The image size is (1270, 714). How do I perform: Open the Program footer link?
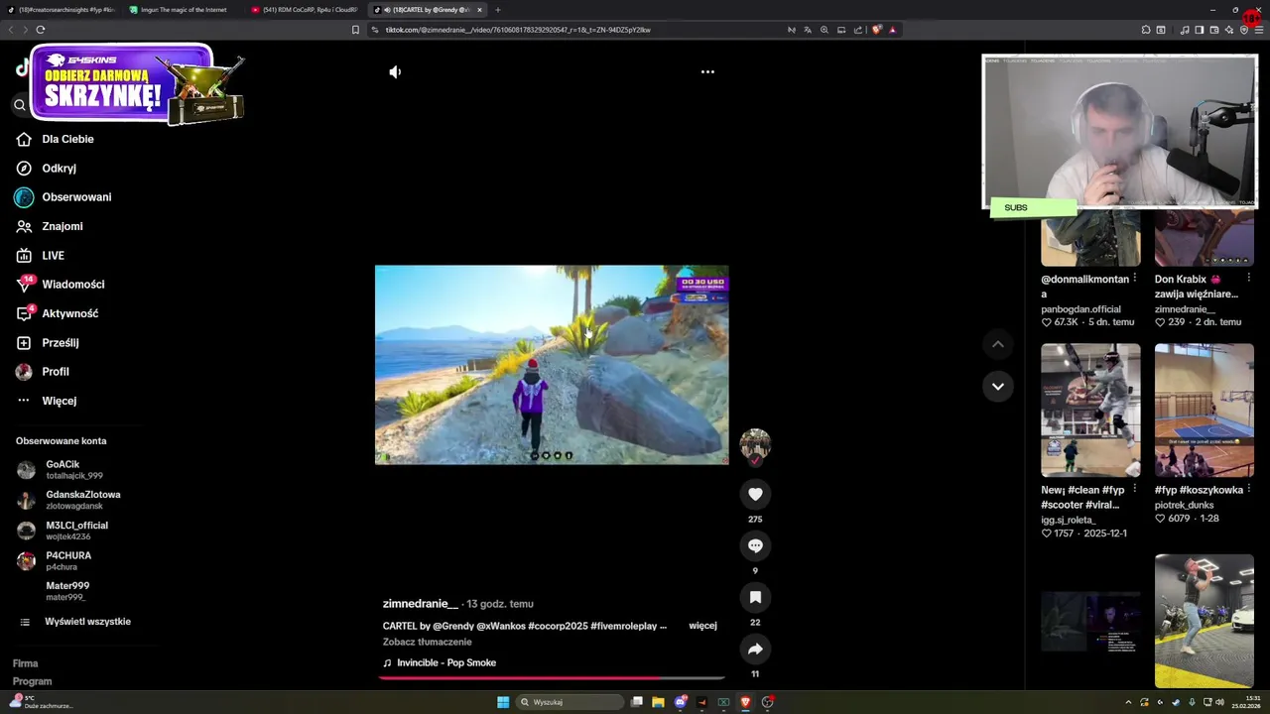click(x=32, y=681)
